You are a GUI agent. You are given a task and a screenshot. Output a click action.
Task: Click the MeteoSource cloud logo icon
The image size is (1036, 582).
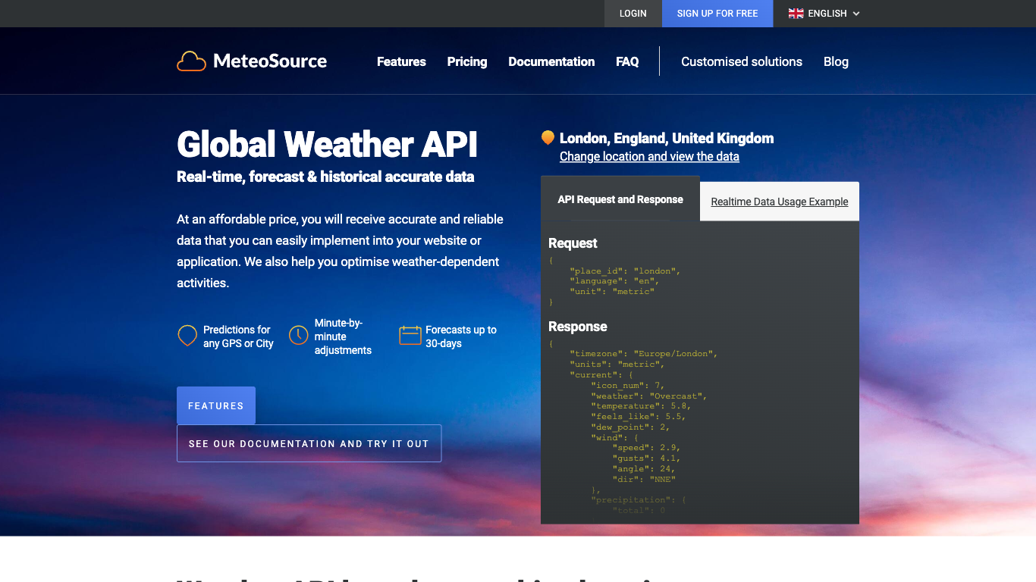pyautogui.click(x=191, y=61)
